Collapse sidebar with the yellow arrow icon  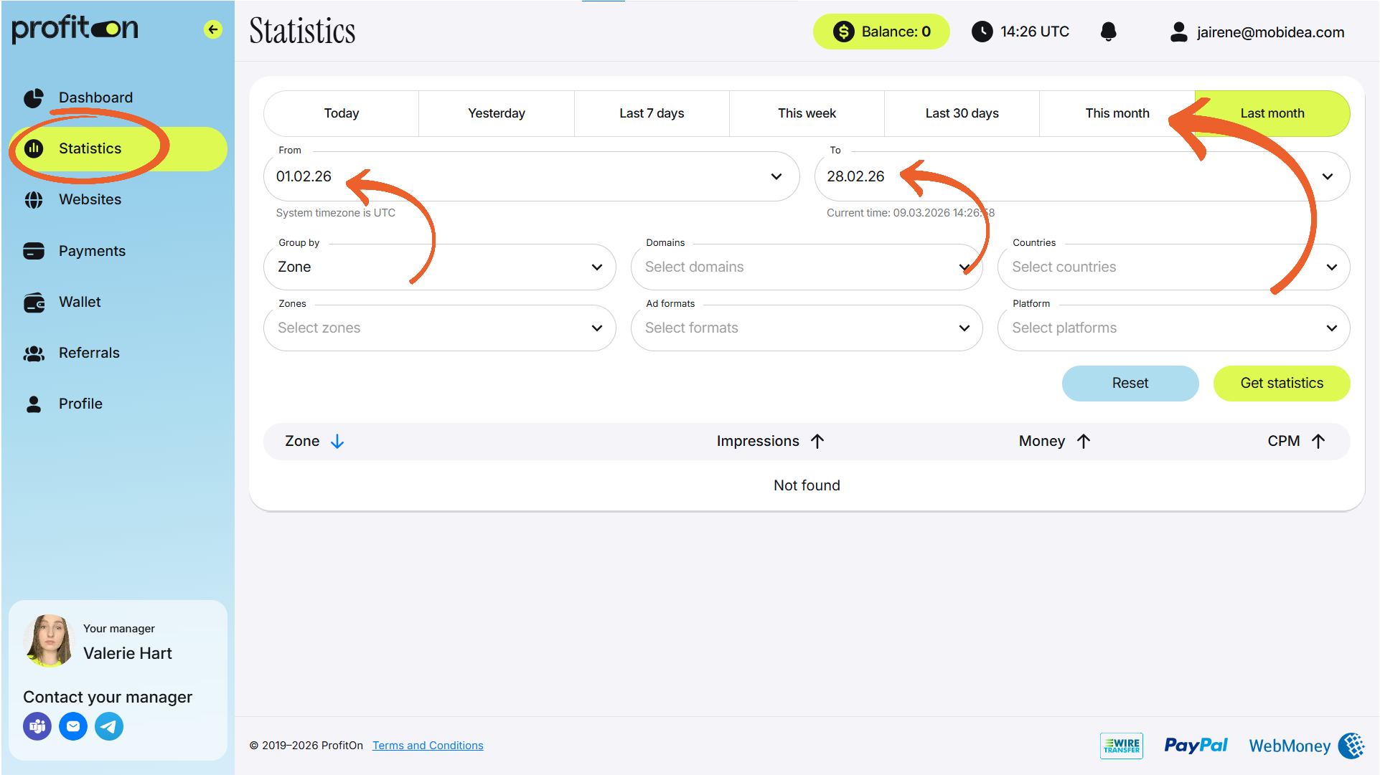point(212,29)
